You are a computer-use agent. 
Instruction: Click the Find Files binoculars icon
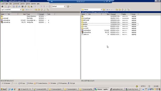point(31,7)
